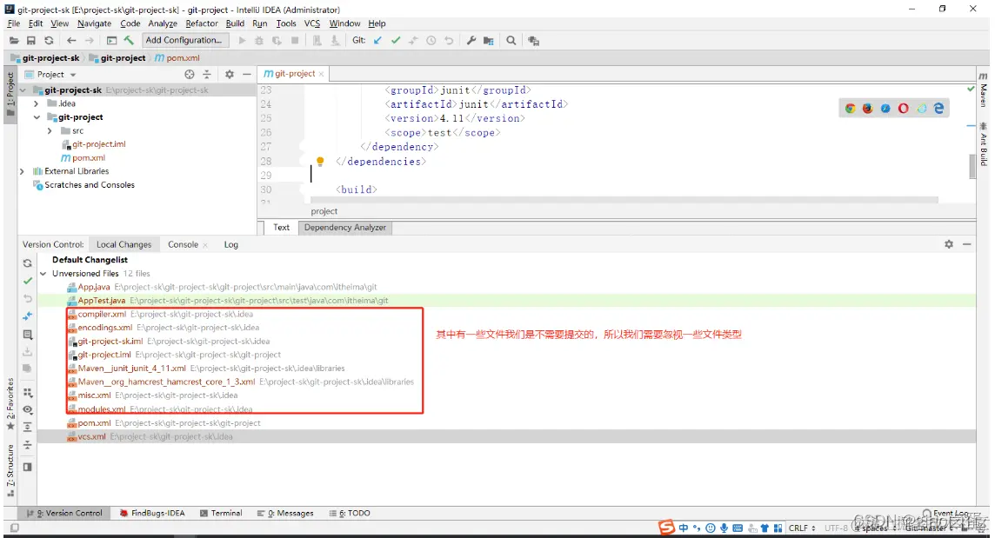
Task: Toggle the Z: Structure side tool window
Action: click(10, 470)
